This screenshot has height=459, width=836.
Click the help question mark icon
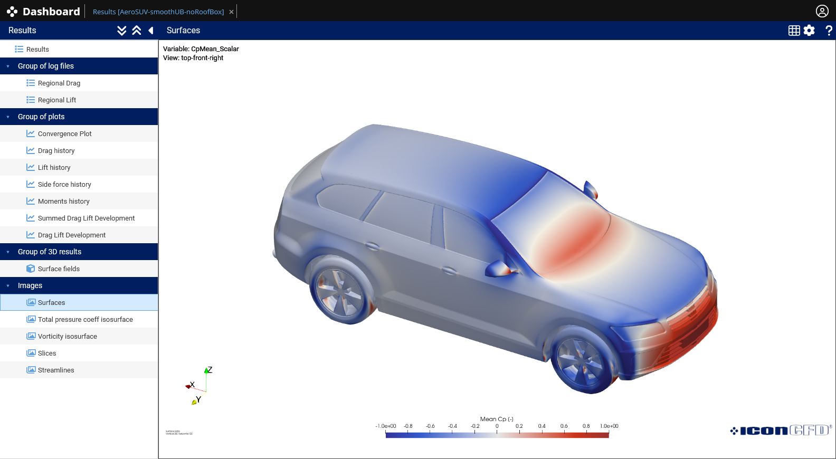[829, 31]
